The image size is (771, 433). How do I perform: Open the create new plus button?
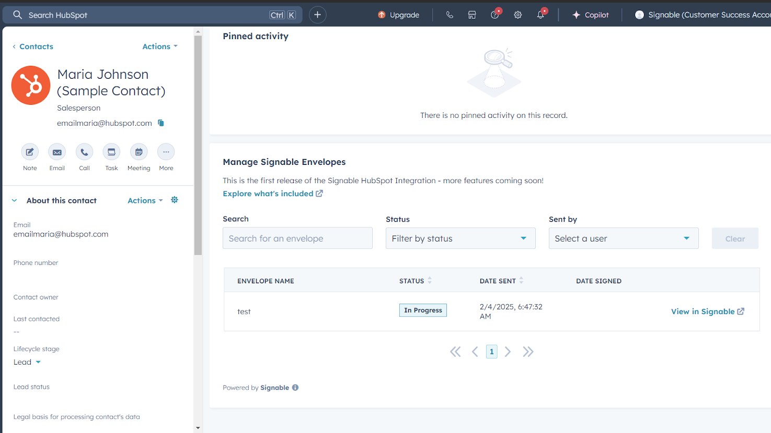pos(317,15)
